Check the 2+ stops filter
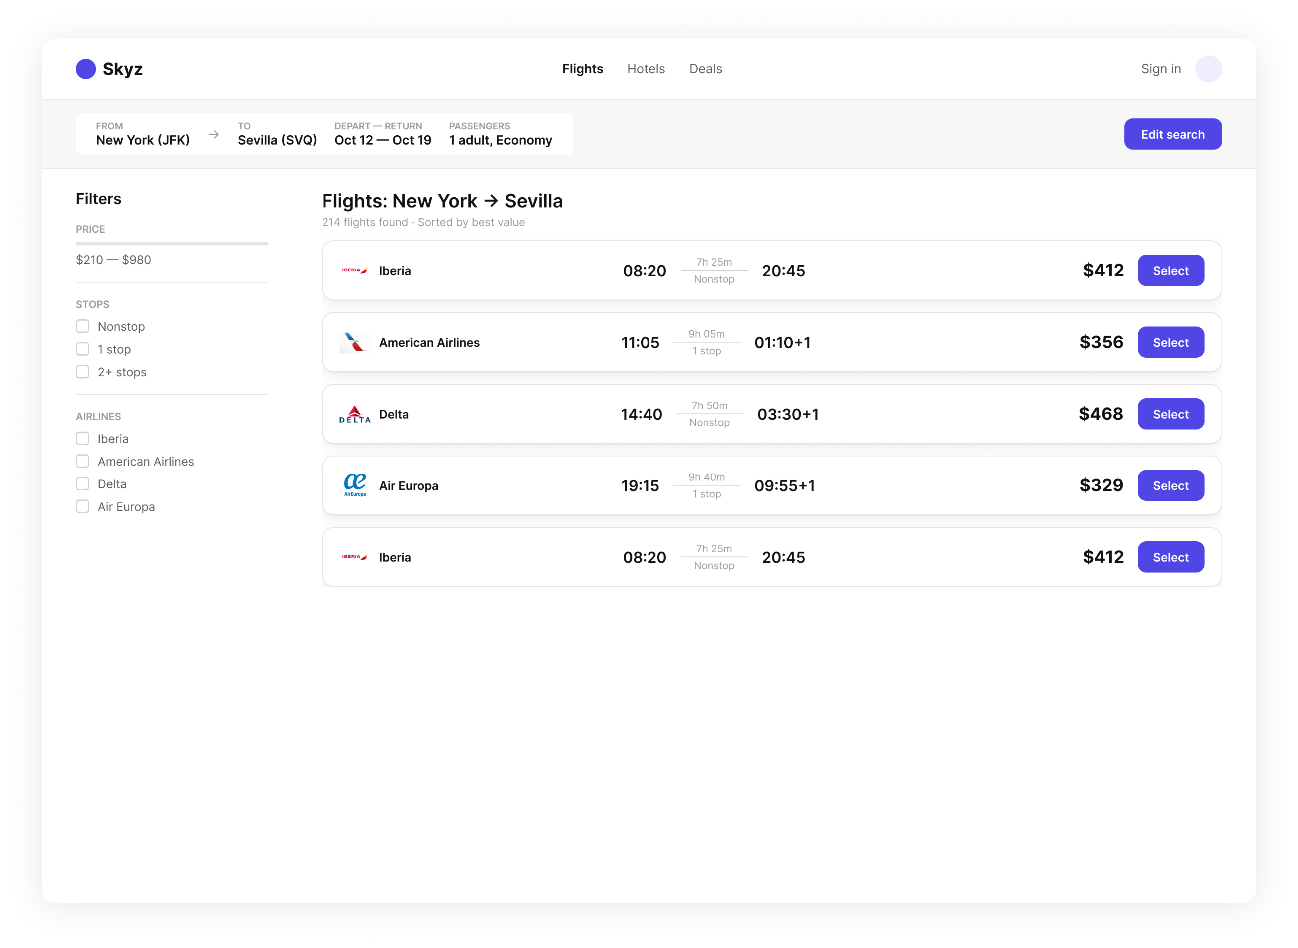The image size is (1298, 948). pos(82,372)
